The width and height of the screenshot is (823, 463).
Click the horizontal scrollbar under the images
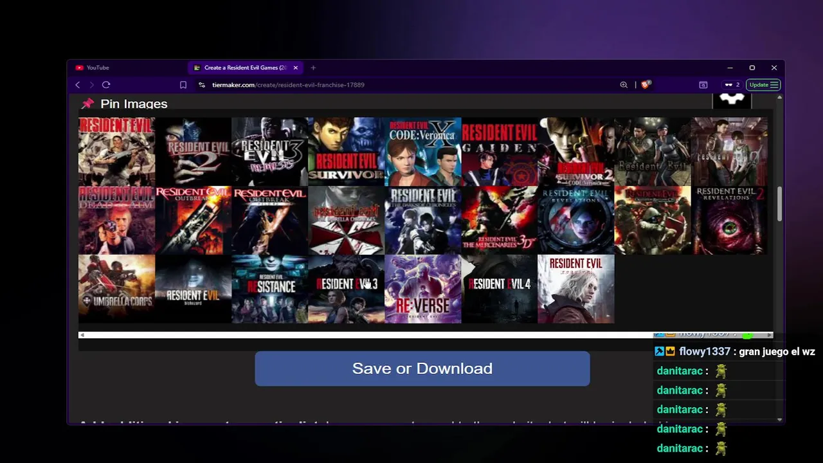(425, 335)
